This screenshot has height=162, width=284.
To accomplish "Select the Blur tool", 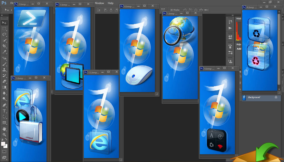I will (4, 93).
